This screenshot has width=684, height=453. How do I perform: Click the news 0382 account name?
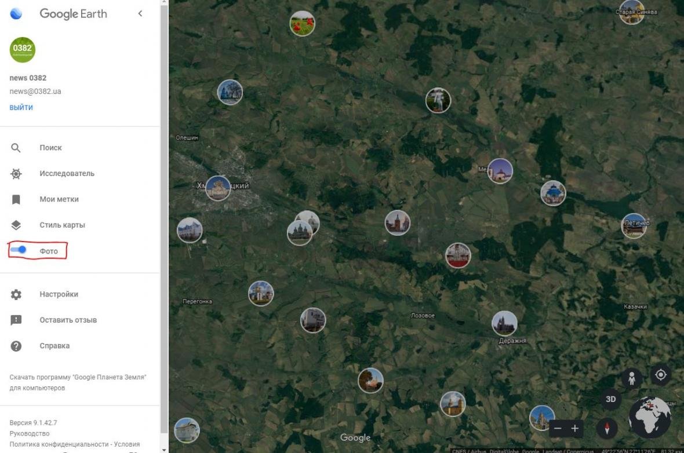point(28,78)
